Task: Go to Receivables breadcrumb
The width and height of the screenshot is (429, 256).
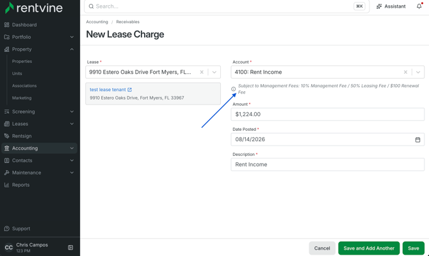Action: click(x=128, y=22)
